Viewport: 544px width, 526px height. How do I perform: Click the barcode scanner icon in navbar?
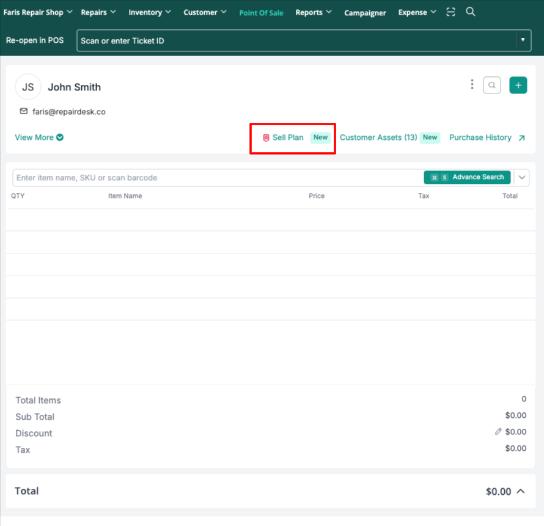450,12
